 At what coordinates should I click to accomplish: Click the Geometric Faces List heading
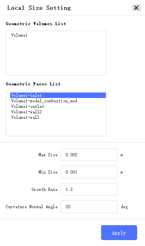33,84
